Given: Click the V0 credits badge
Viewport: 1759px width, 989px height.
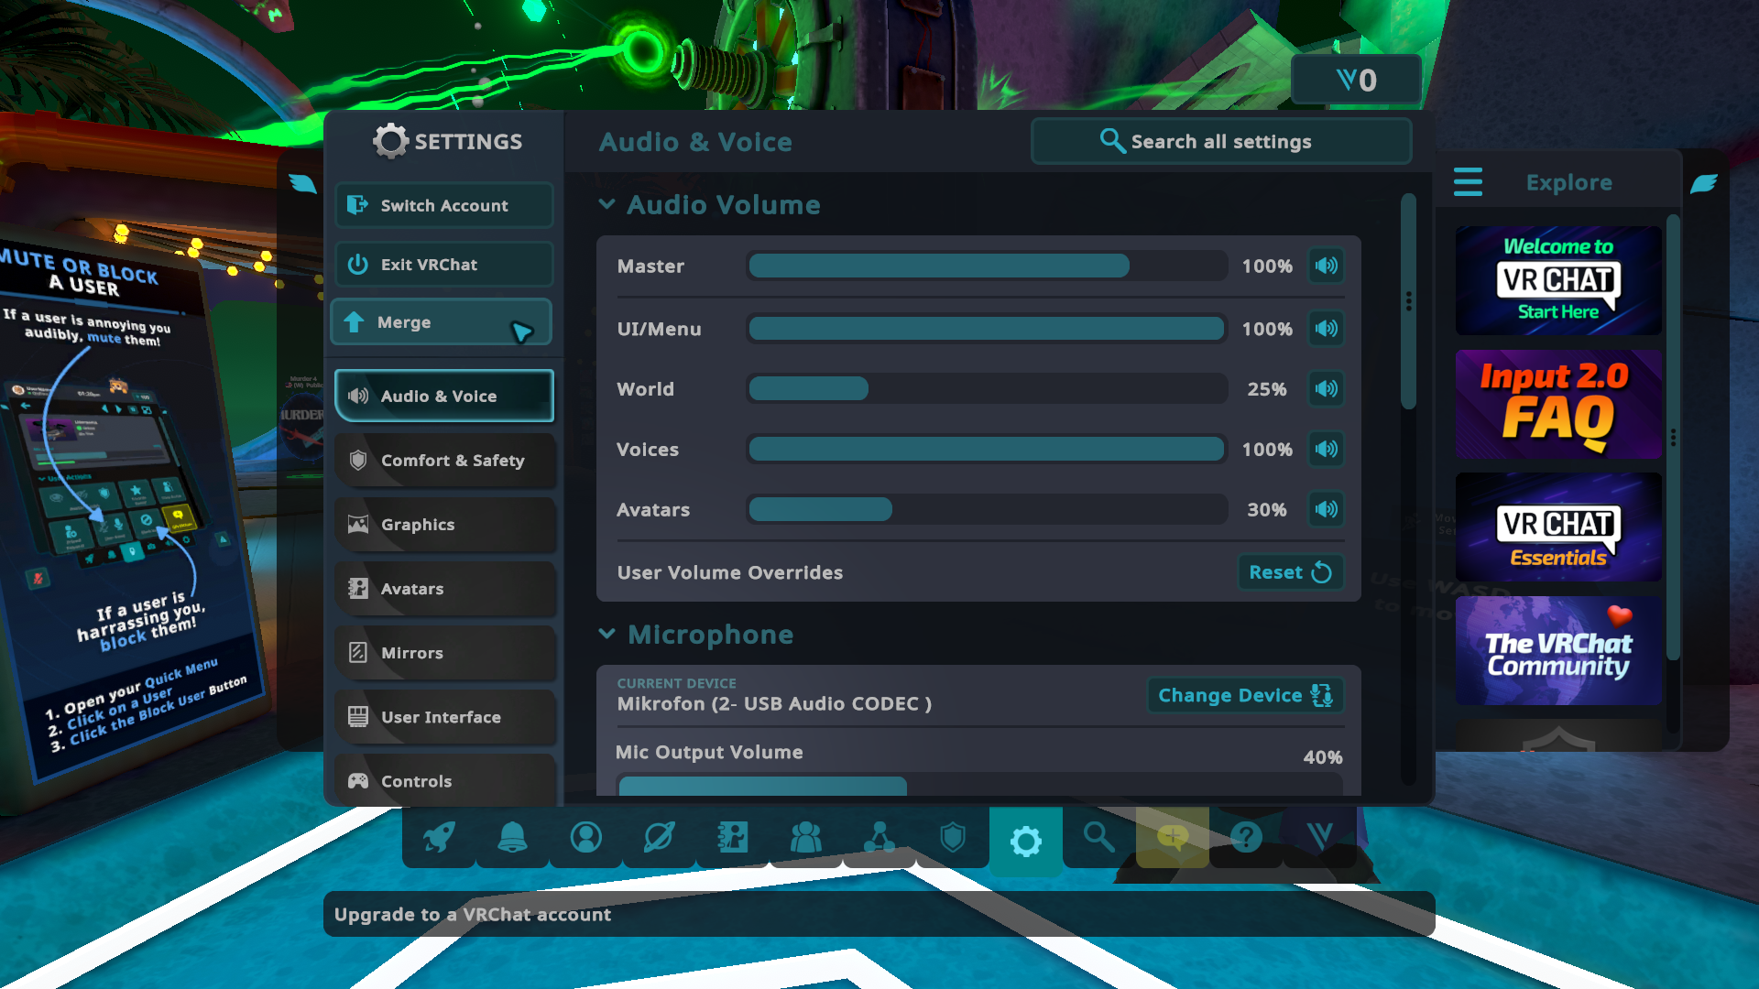Looking at the screenshot, I should click(1356, 81).
